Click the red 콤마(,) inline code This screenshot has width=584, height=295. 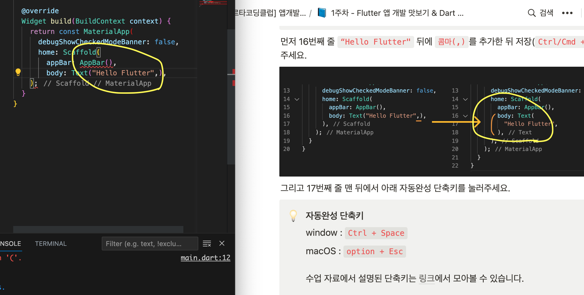(x=451, y=42)
